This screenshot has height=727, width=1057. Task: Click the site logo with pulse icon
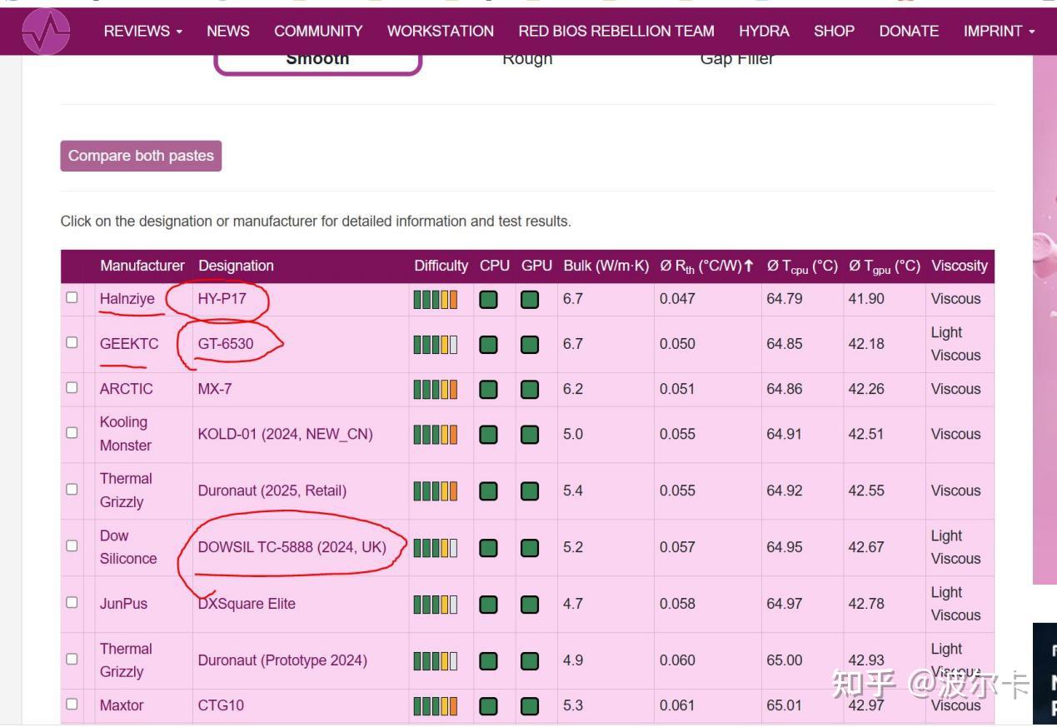coord(46,32)
